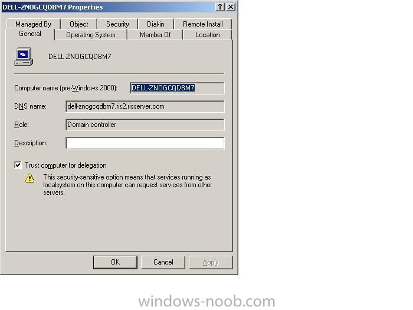Click the question mark help button

click(x=219, y=7)
